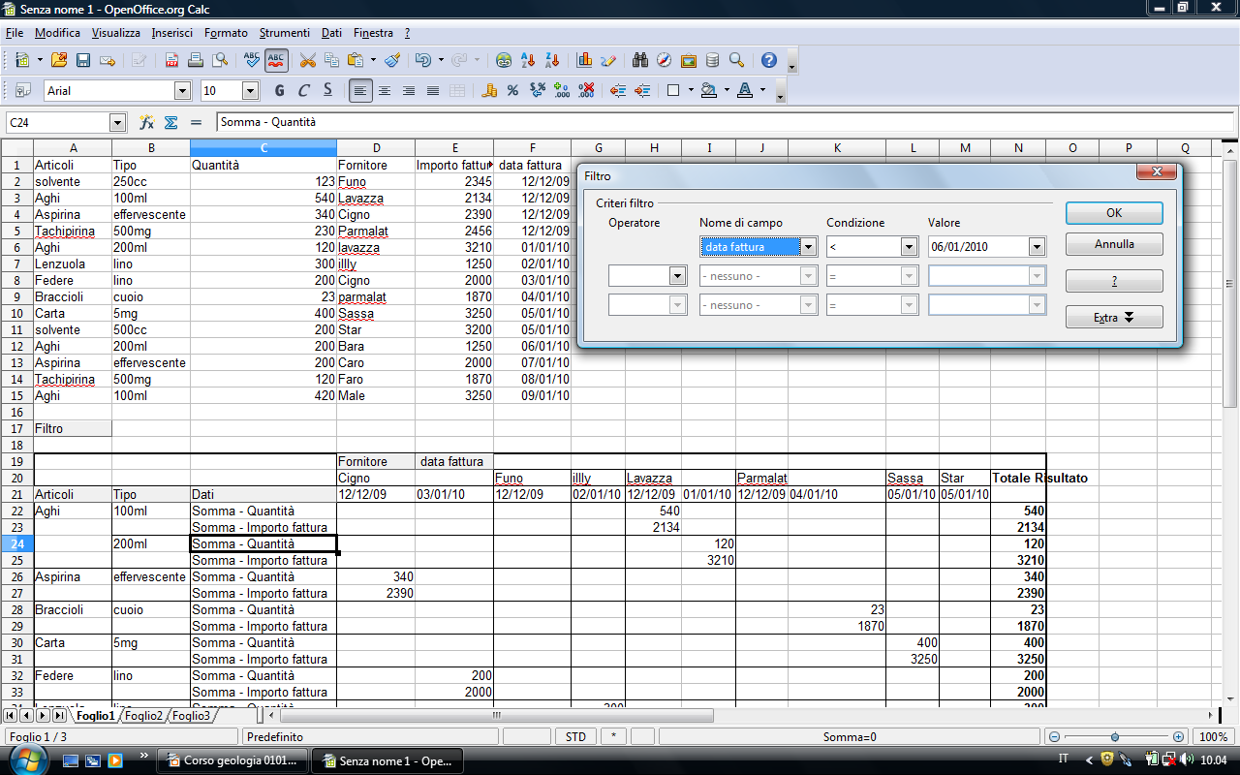Viewport: 1240px width, 775px height.
Task: Justify cell text
Action: click(433, 90)
